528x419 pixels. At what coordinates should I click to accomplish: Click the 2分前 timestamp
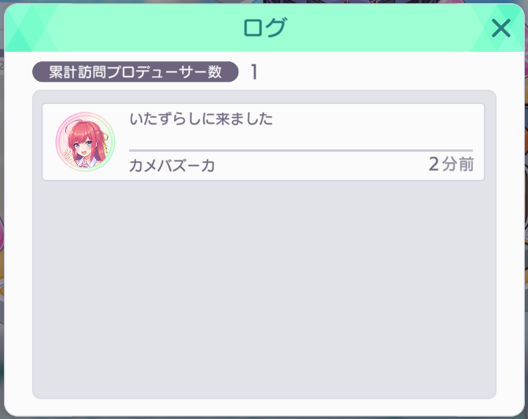point(451,164)
